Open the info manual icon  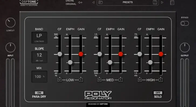[172, 3]
